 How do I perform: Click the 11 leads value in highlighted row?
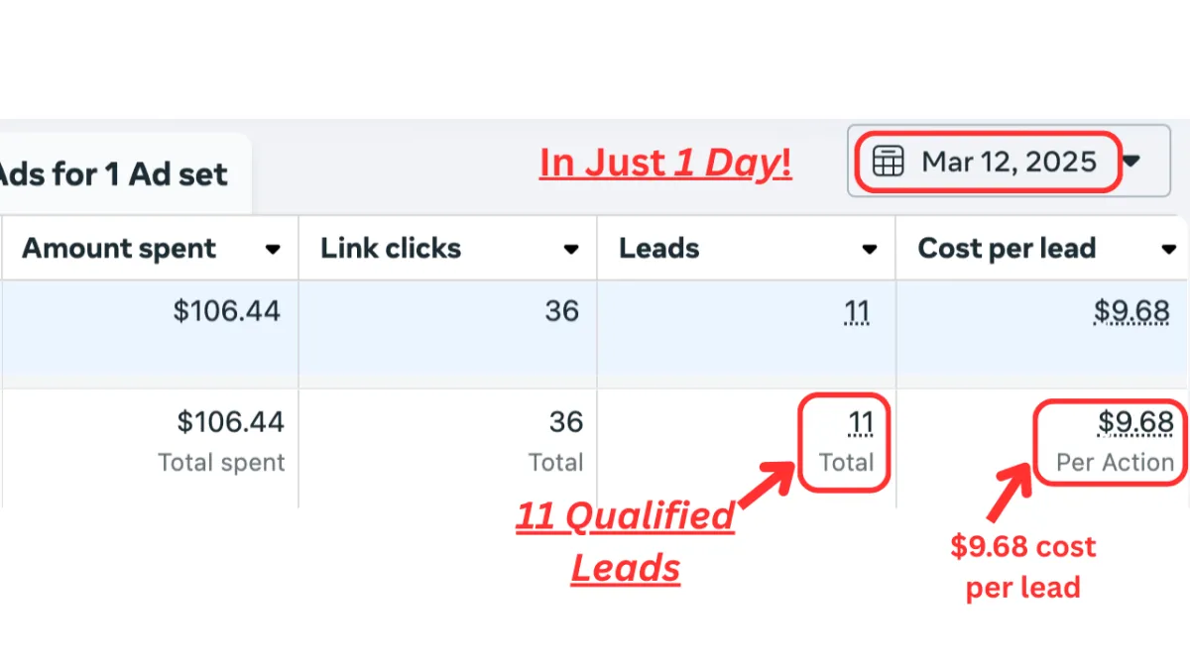pyautogui.click(x=856, y=312)
